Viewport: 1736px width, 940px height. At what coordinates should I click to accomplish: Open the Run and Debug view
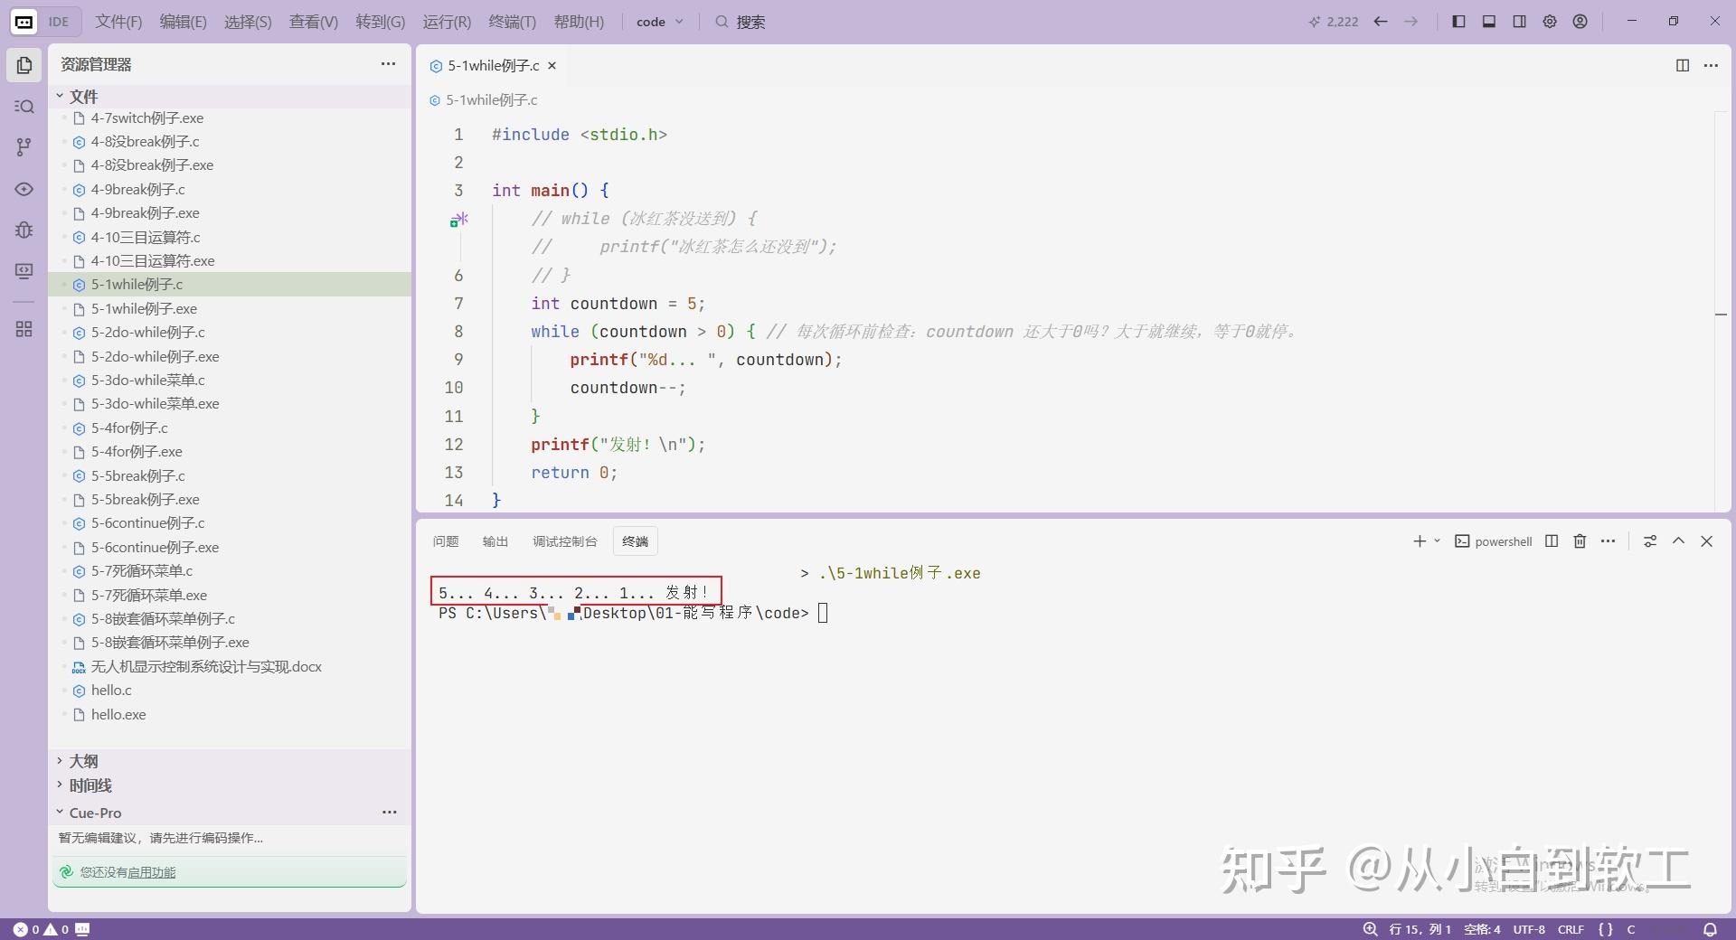24,230
